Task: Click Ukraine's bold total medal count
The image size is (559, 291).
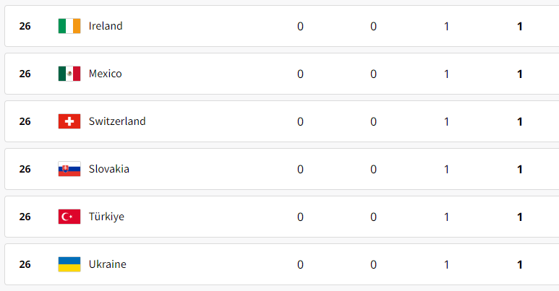Action: pos(520,264)
